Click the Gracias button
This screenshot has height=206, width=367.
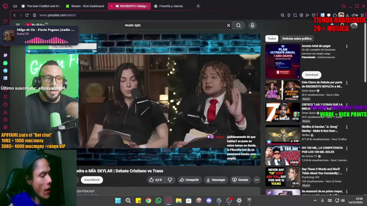(x=240, y=180)
